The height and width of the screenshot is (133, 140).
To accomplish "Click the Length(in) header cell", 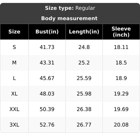I will click(84, 32).
